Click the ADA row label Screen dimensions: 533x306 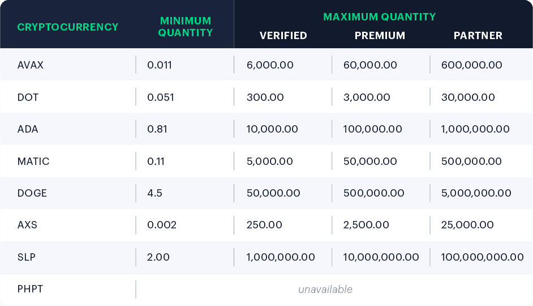pos(28,129)
